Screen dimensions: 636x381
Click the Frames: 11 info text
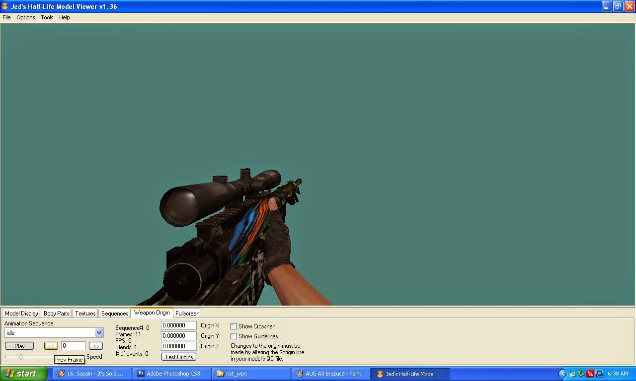[x=128, y=334]
